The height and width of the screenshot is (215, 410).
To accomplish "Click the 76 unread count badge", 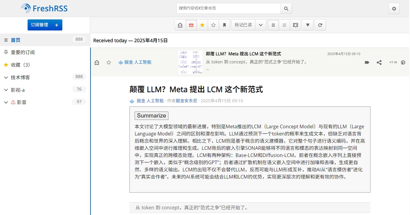I will pos(79,89).
